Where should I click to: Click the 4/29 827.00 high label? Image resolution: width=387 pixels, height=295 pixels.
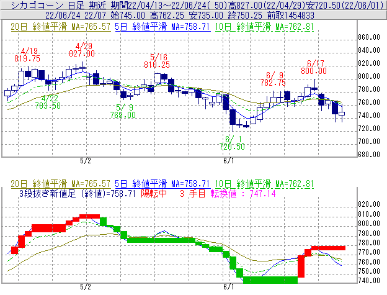click(x=82, y=50)
